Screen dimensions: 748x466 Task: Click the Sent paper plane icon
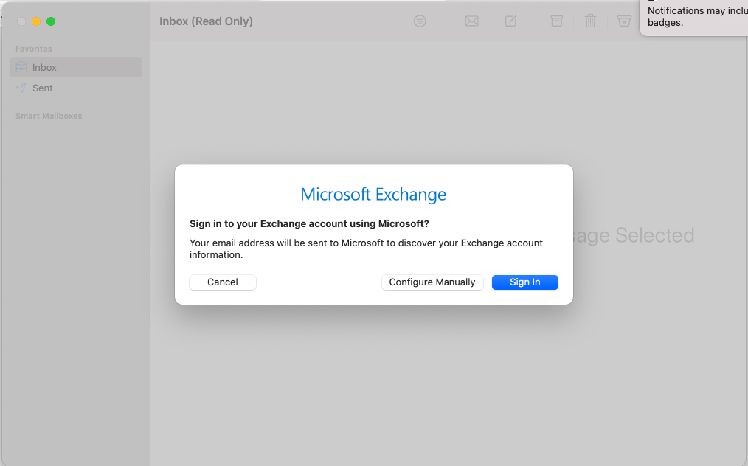(x=21, y=88)
